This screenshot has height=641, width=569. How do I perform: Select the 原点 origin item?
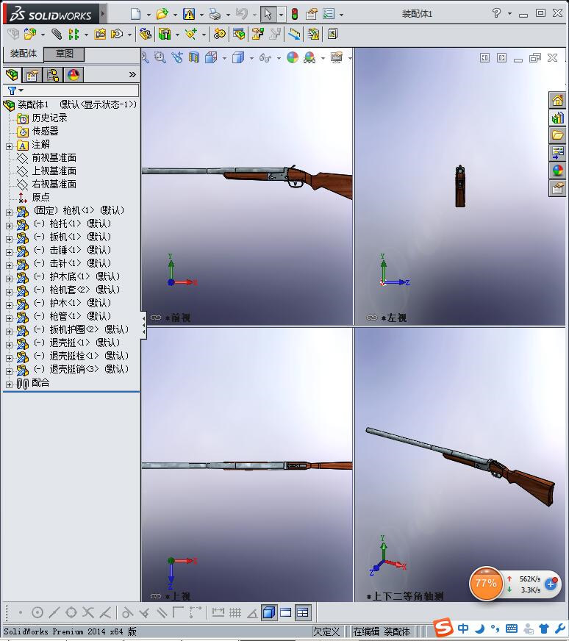coord(41,197)
